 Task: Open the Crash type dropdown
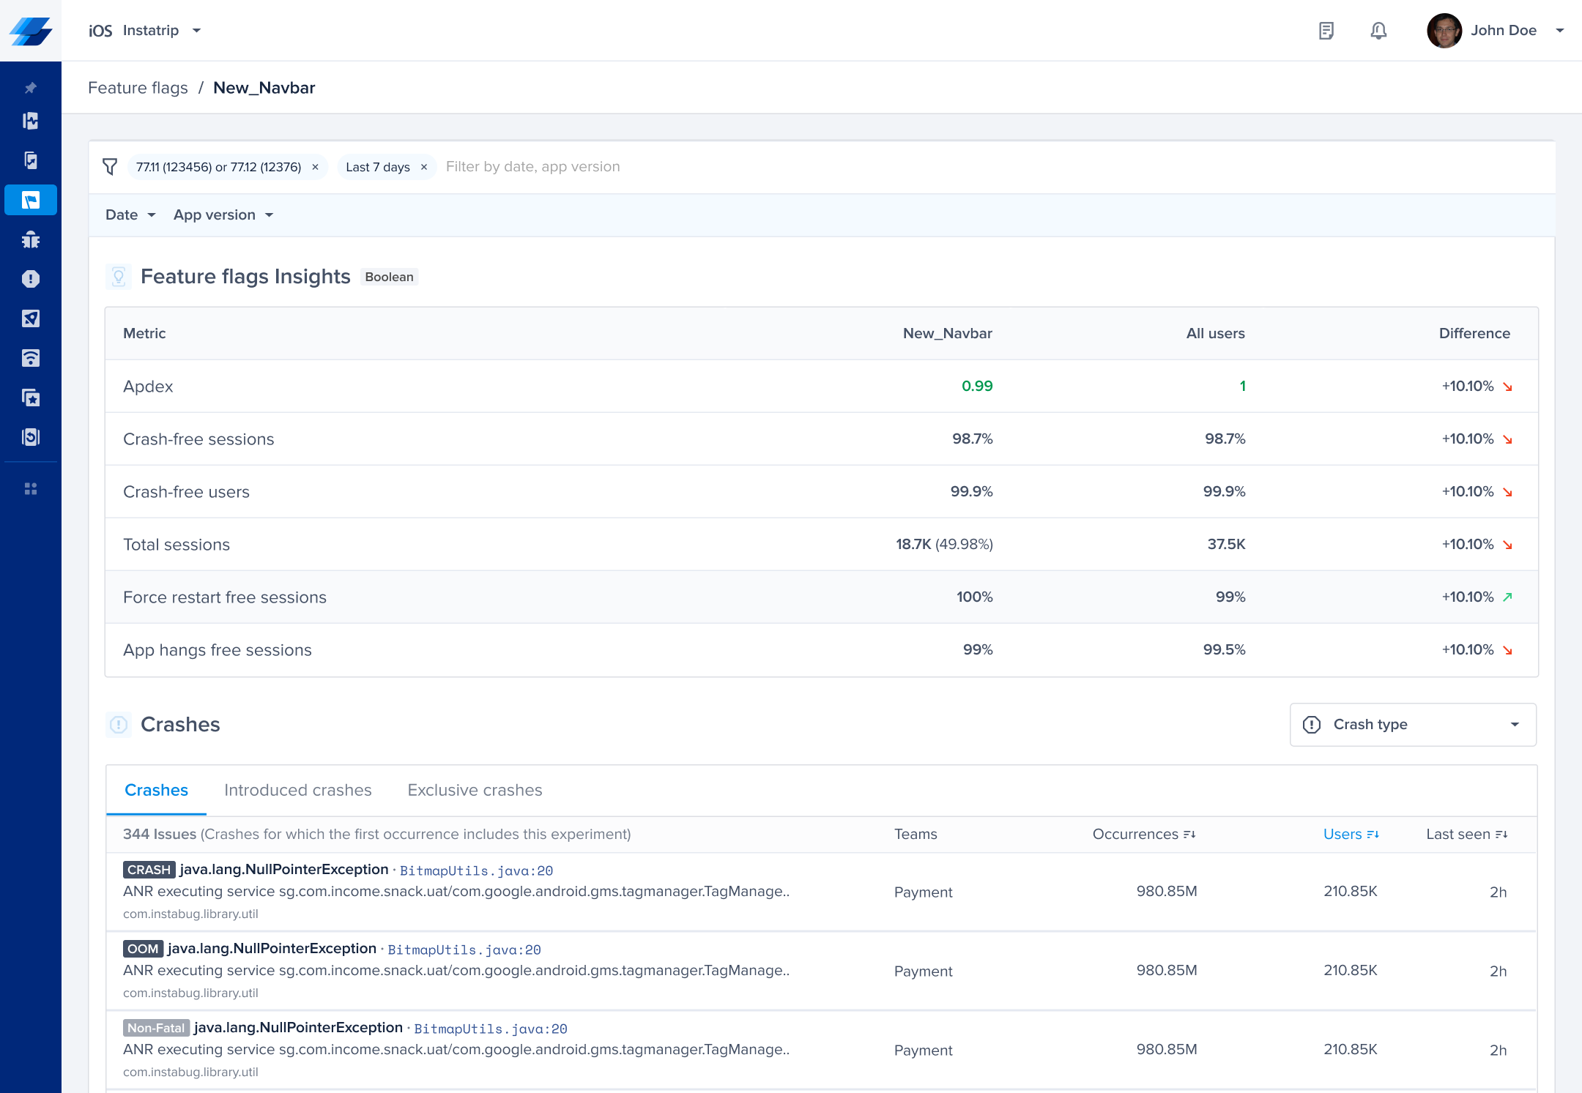1412,724
